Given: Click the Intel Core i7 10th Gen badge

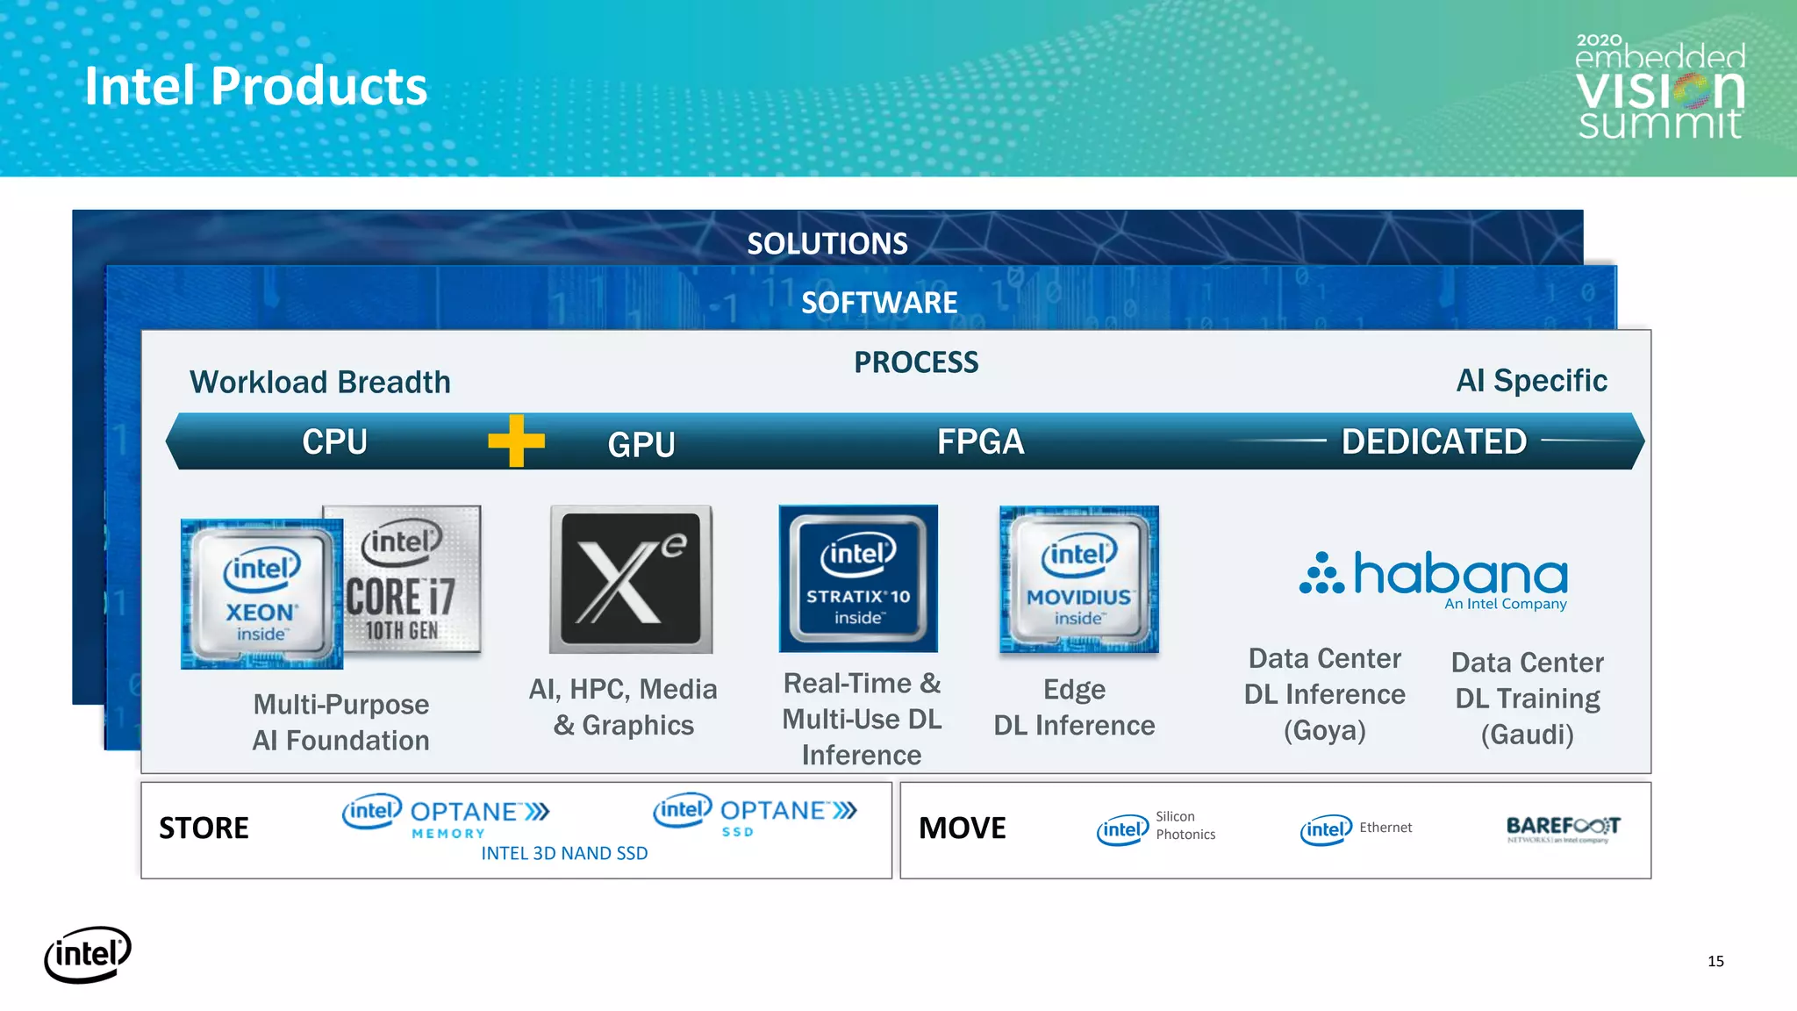Looking at the screenshot, I should point(412,579).
